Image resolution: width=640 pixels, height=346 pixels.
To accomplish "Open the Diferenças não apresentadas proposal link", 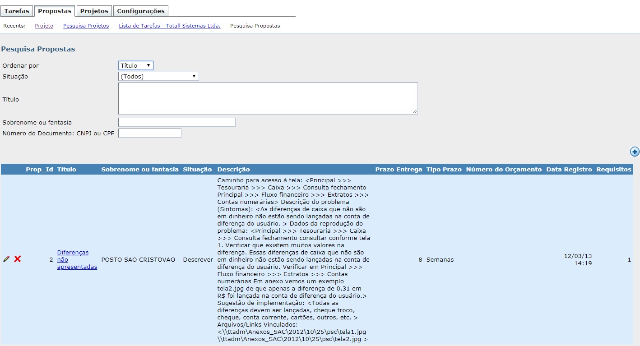I will click(x=77, y=259).
